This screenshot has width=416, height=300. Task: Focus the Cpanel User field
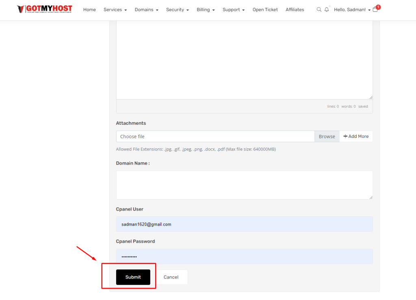point(244,224)
